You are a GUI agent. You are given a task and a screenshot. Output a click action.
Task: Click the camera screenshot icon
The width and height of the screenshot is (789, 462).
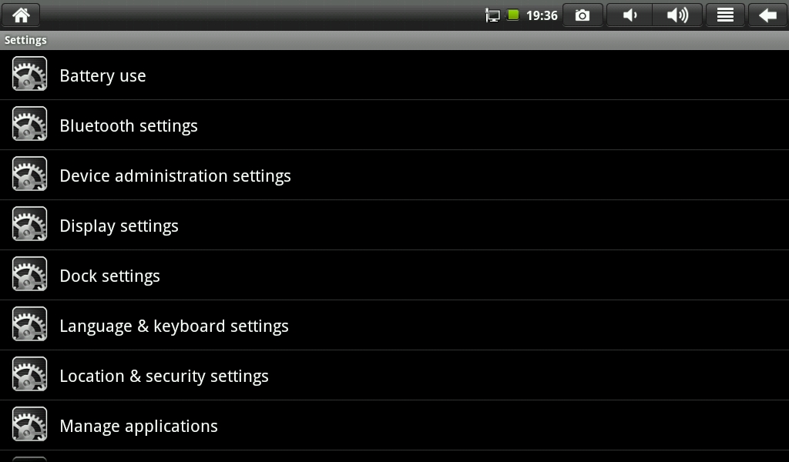click(x=583, y=15)
